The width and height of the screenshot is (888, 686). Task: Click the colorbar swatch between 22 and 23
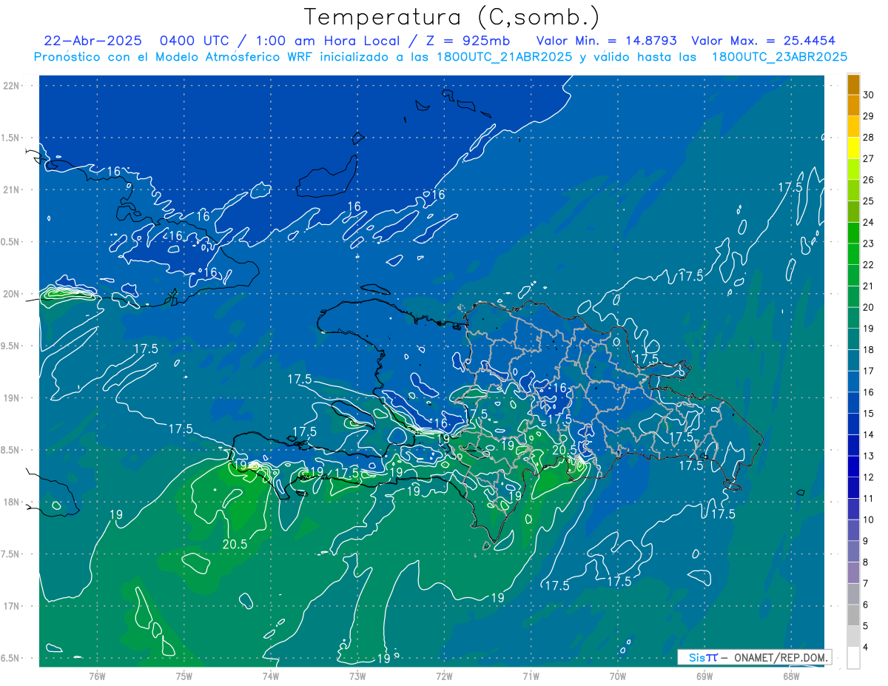coord(853,255)
